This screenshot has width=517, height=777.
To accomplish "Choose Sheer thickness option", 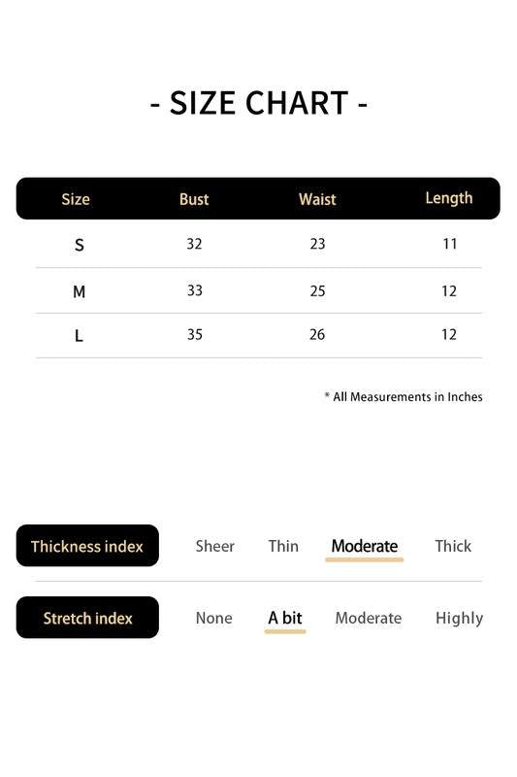I will (214, 546).
